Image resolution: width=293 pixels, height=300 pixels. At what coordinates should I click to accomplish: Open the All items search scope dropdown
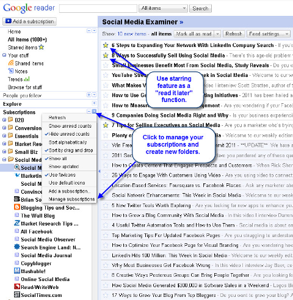click(163, 9)
